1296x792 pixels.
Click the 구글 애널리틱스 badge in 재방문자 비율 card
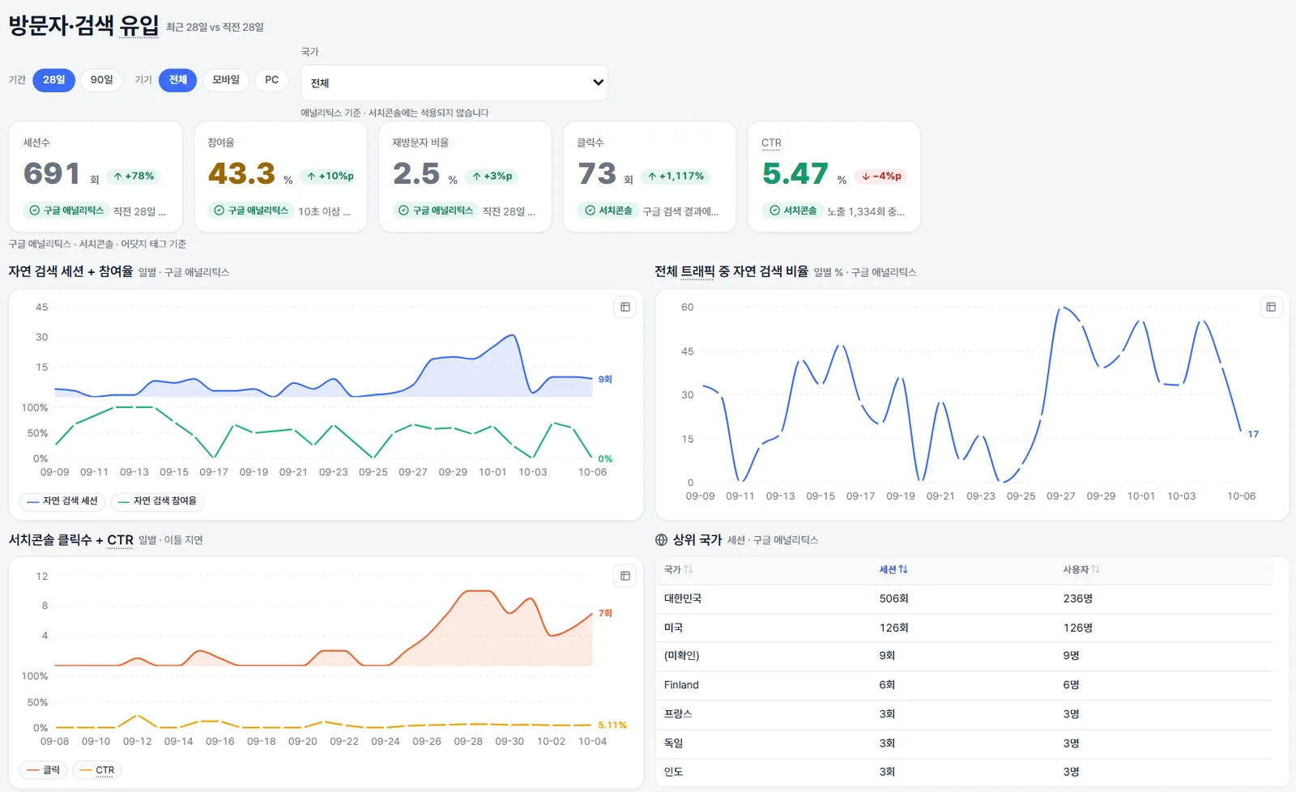(436, 211)
